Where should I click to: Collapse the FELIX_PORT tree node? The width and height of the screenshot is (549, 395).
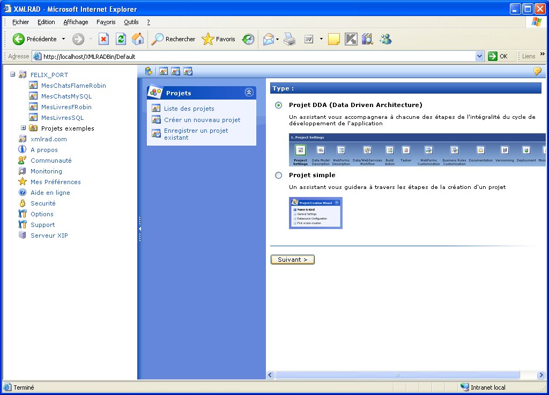[12, 75]
